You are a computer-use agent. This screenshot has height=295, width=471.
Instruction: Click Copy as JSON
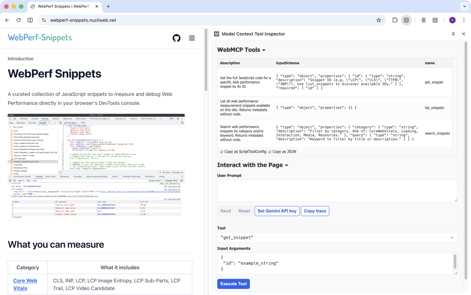[x=282, y=152]
